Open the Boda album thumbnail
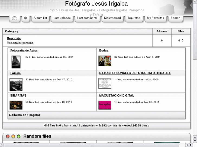The width and height of the screenshot is (197, 147). (x=105, y=61)
